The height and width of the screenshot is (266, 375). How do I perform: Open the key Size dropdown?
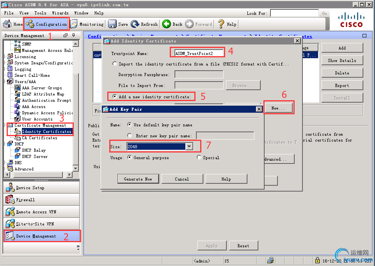pos(189,147)
